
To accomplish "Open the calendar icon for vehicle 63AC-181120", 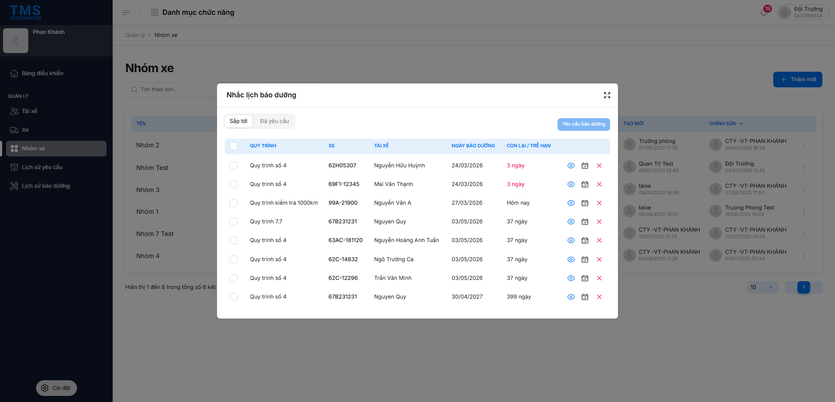I will [x=584, y=240].
